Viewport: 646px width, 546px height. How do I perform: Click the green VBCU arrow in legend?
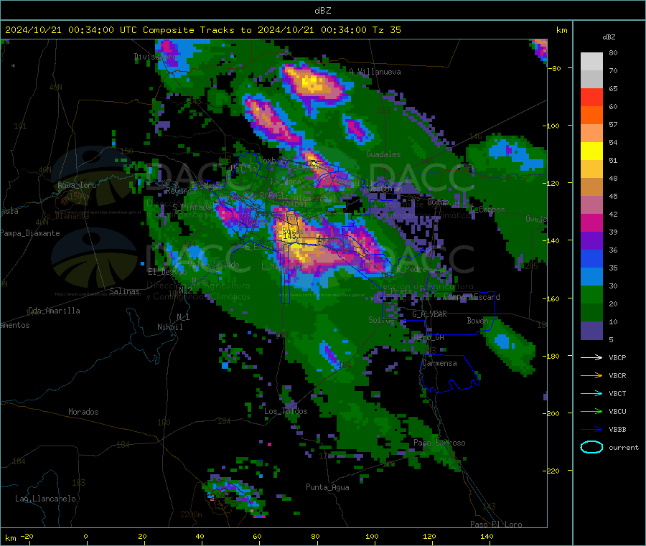(x=591, y=411)
